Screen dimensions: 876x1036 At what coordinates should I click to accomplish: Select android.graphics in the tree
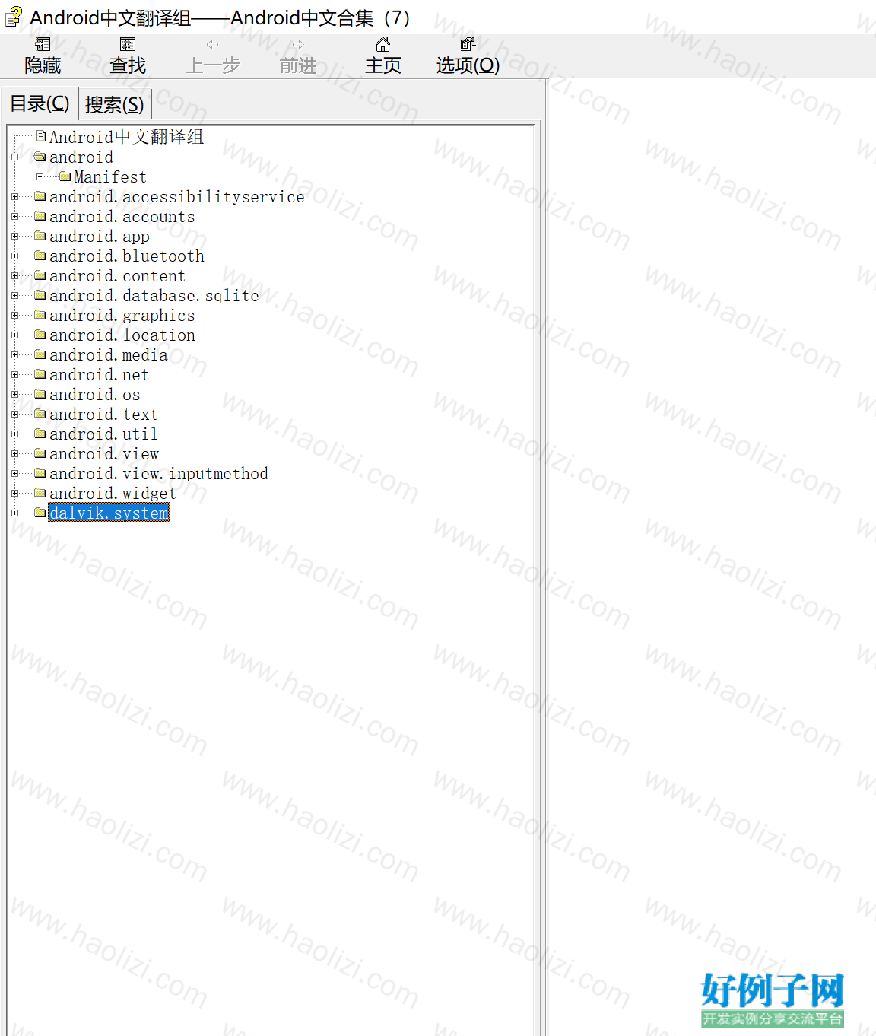[x=122, y=316]
